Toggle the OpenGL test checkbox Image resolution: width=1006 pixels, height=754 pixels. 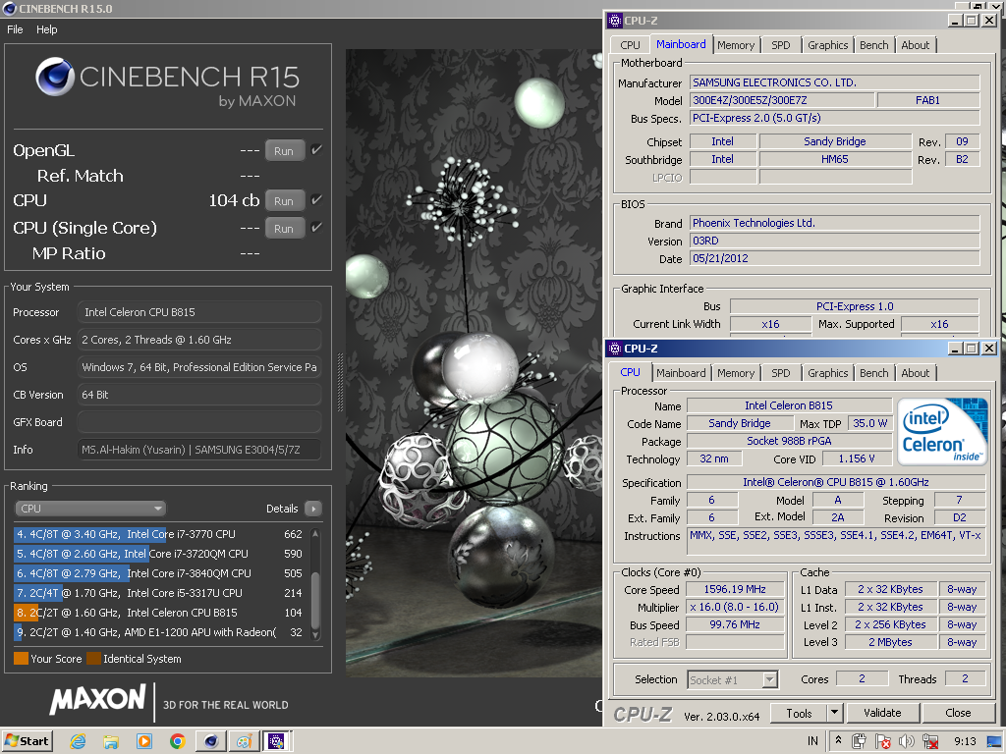point(316,150)
